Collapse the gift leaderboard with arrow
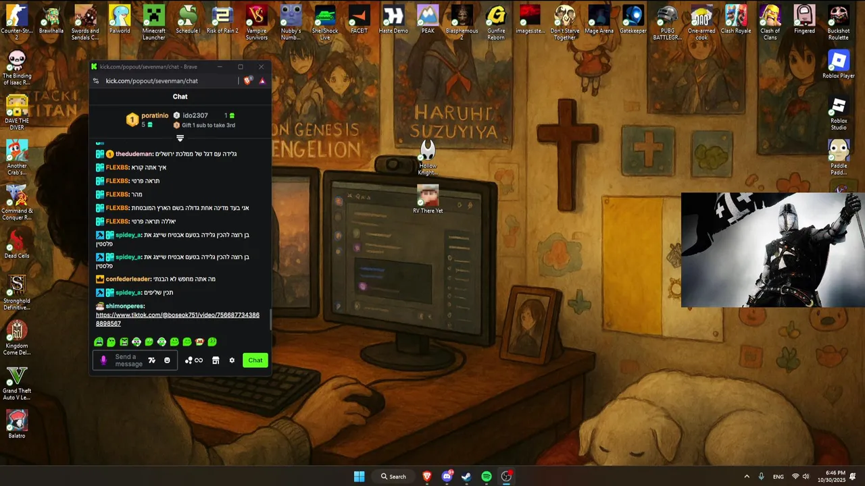This screenshot has width=865, height=486. click(x=180, y=138)
